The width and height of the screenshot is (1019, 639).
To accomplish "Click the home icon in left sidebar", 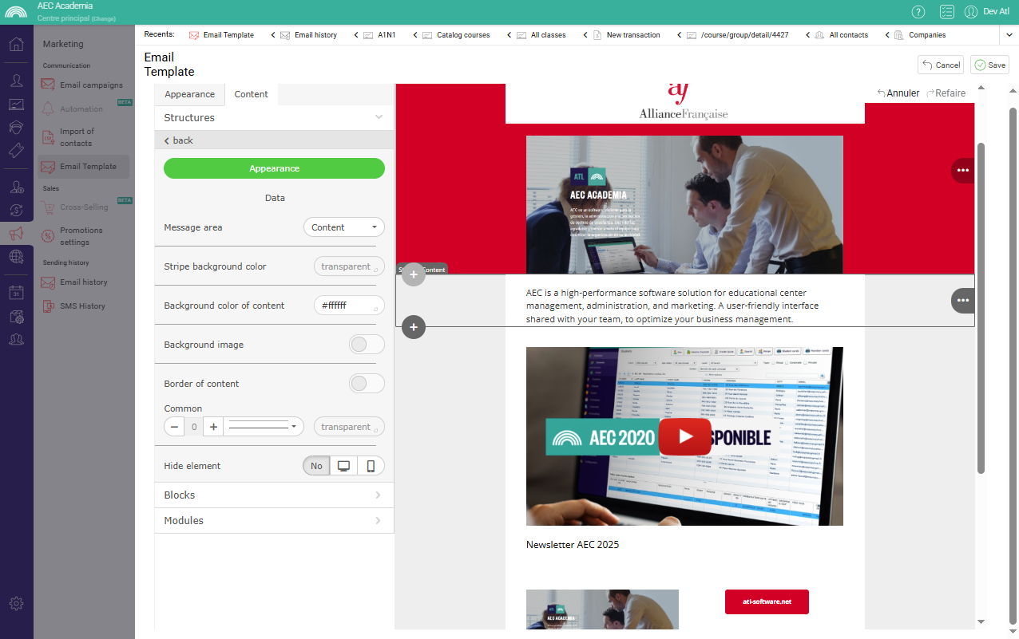I will [16, 44].
